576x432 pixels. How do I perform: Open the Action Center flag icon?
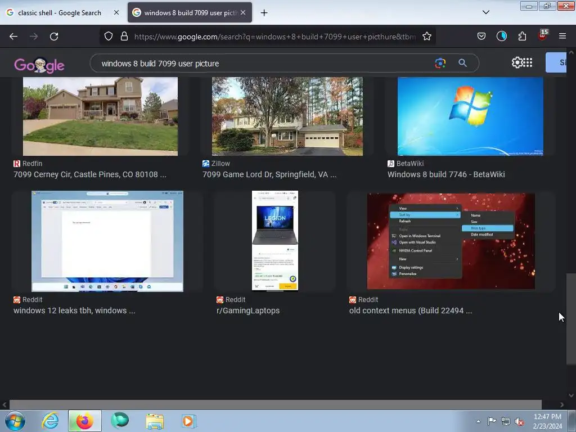(492, 421)
